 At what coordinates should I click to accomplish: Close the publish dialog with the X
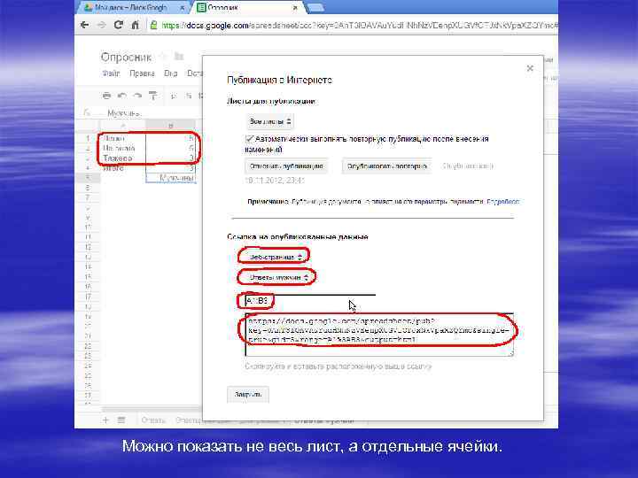[x=530, y=68]
